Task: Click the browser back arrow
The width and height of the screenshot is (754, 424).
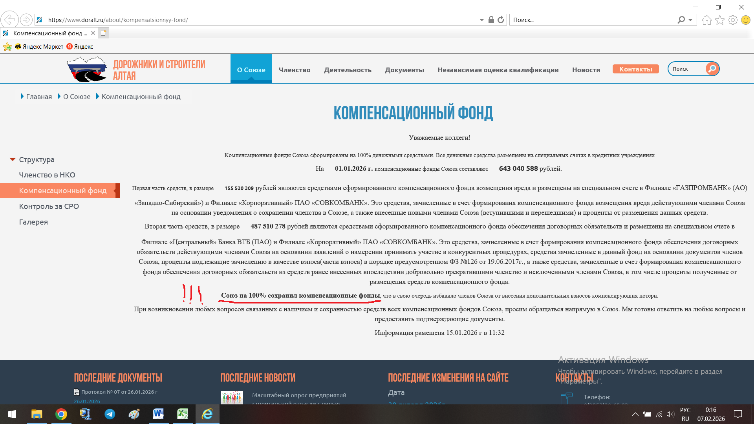Action: point(9,20)
